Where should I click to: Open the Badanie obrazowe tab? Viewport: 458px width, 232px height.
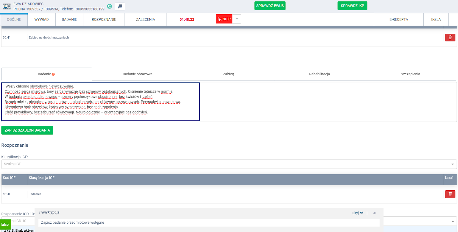[137, 74]
